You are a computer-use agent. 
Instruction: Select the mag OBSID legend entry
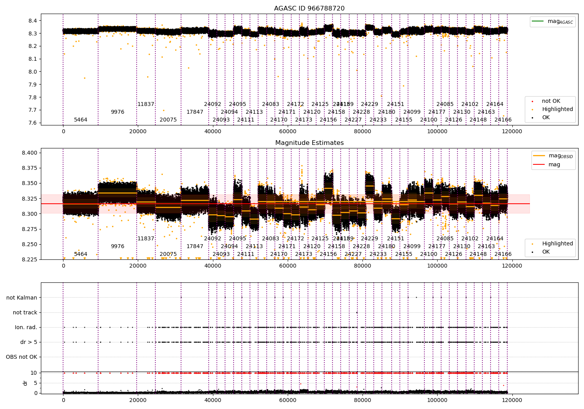point(553,156)
